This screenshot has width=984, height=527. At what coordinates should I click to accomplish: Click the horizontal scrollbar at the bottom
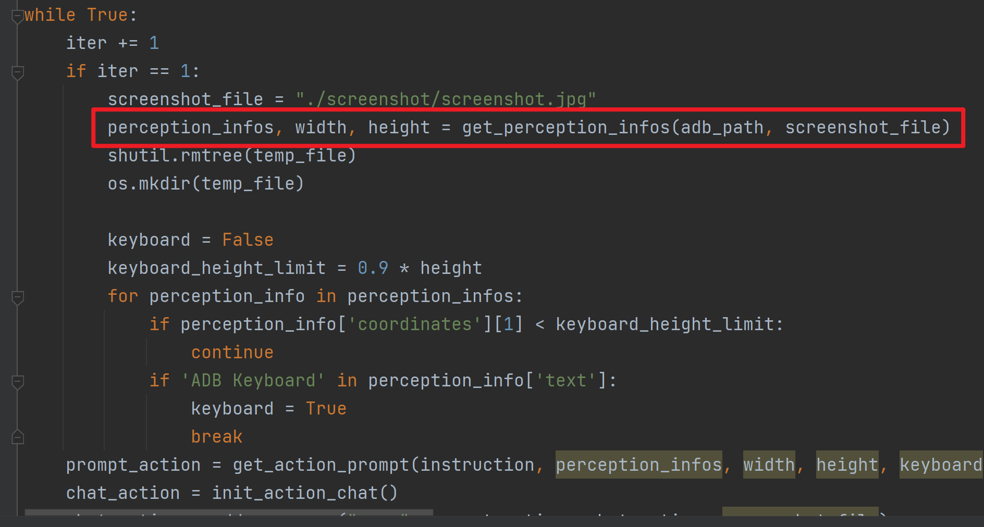pos(229,513)
